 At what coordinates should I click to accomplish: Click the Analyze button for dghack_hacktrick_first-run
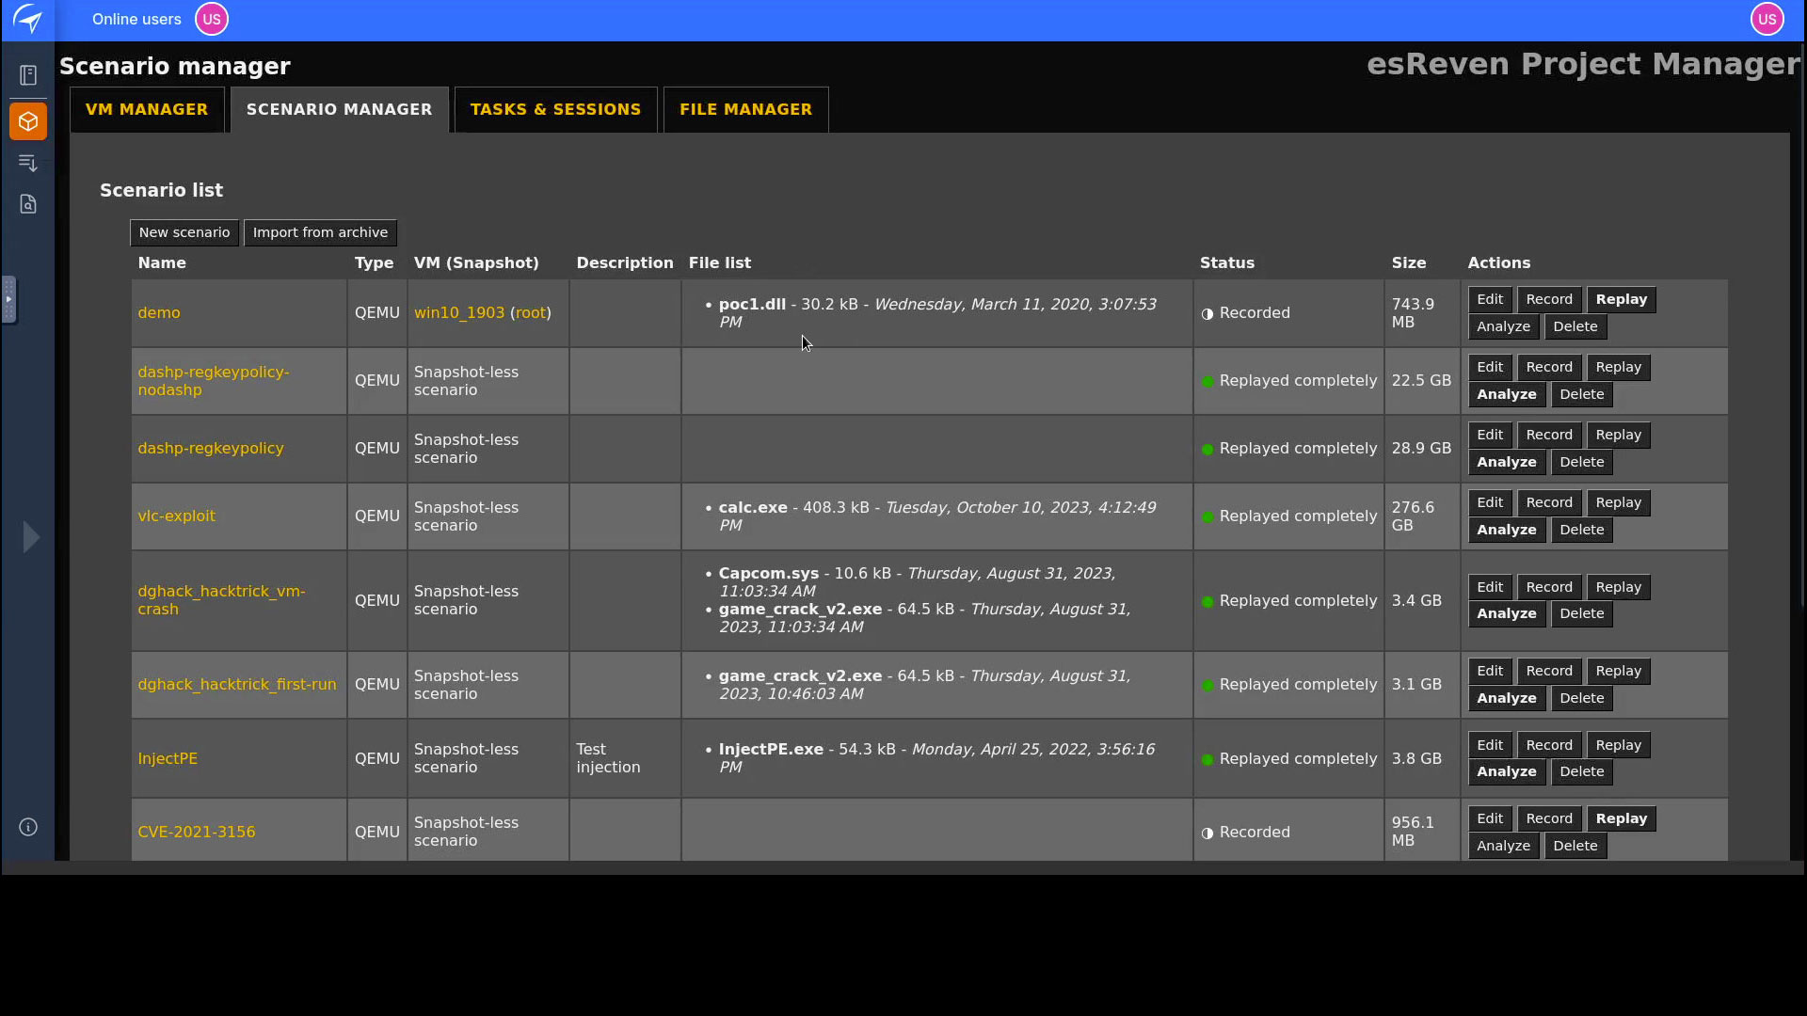pyautogui.click(x=1505, y=698)
